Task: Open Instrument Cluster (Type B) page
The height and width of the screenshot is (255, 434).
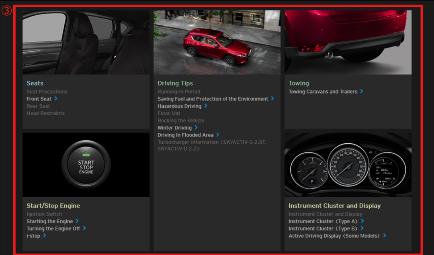Action: point(323,228)
